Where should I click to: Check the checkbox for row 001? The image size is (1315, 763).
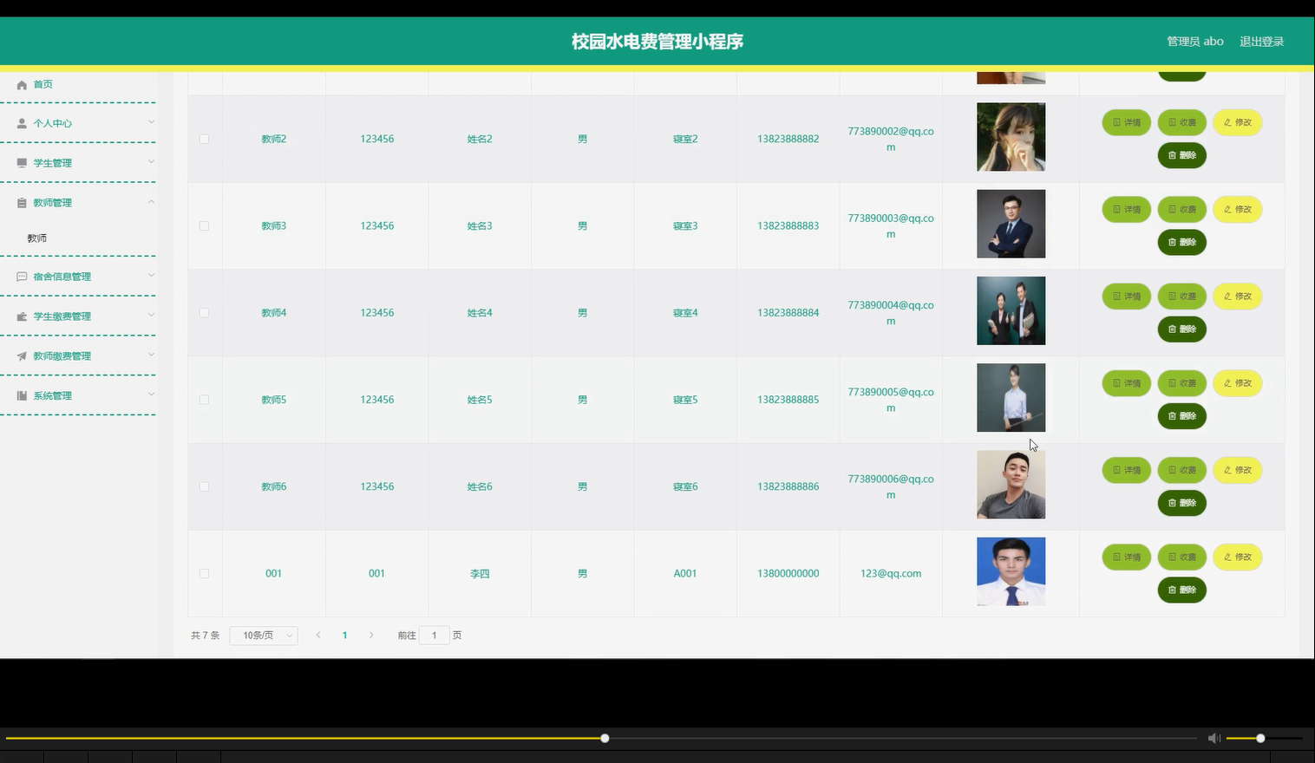(204, 573)
